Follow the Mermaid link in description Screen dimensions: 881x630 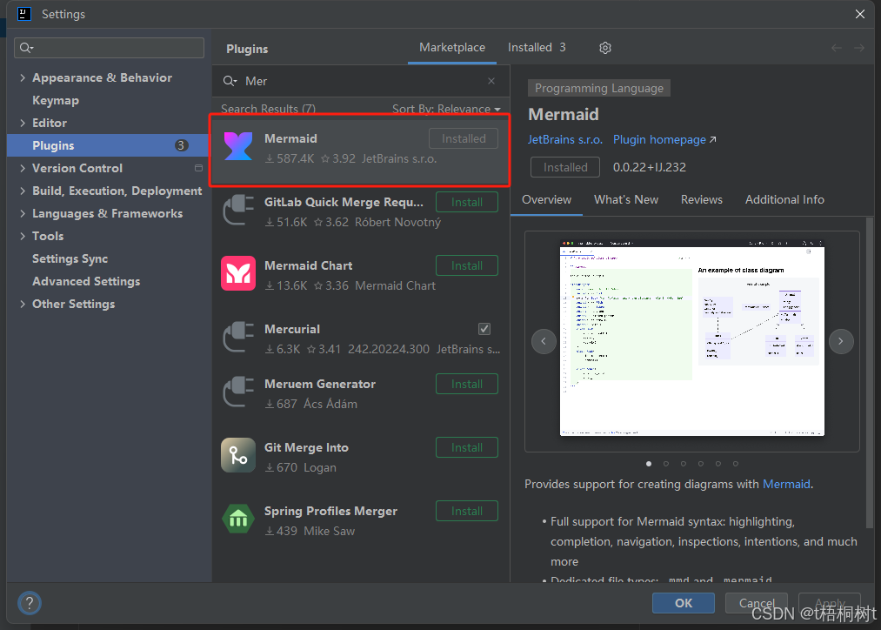[x=786, y=485]
